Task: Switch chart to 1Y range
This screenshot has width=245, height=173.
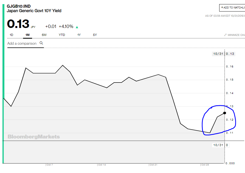Action: point(79,35)
